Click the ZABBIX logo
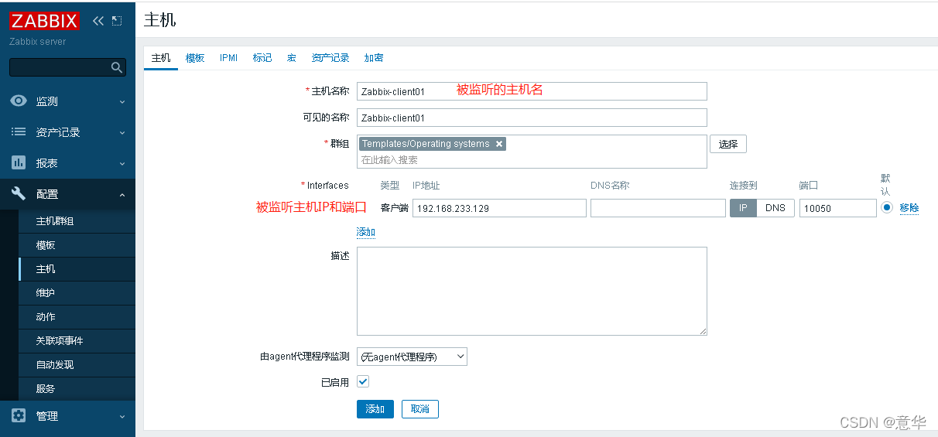The image size is (938, 437). [44, 21]
